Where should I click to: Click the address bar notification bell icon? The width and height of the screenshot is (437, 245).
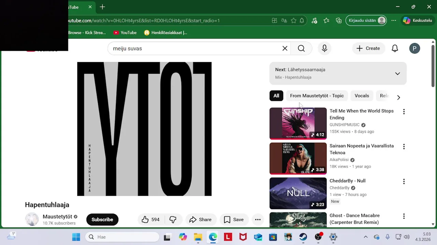(x=302, y=20)
